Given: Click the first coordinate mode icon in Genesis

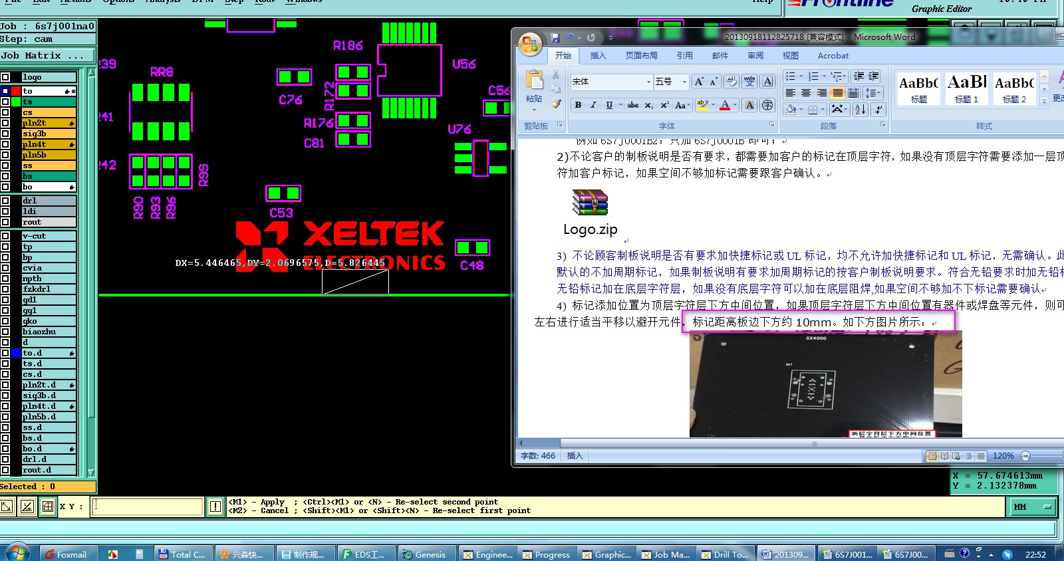Looking at the screenshot, I should (7, 506).
